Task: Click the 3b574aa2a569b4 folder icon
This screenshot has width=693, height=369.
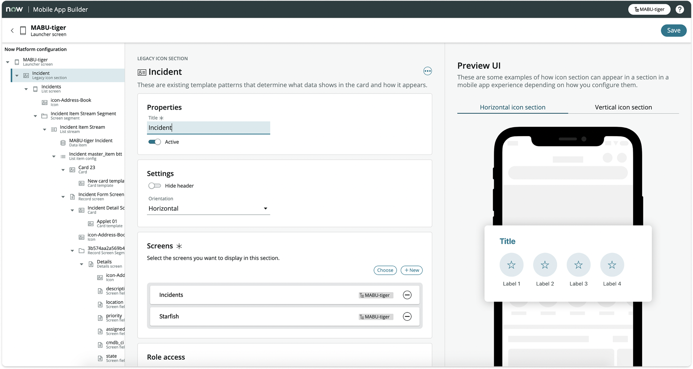Action: click(x=82, y=250)
